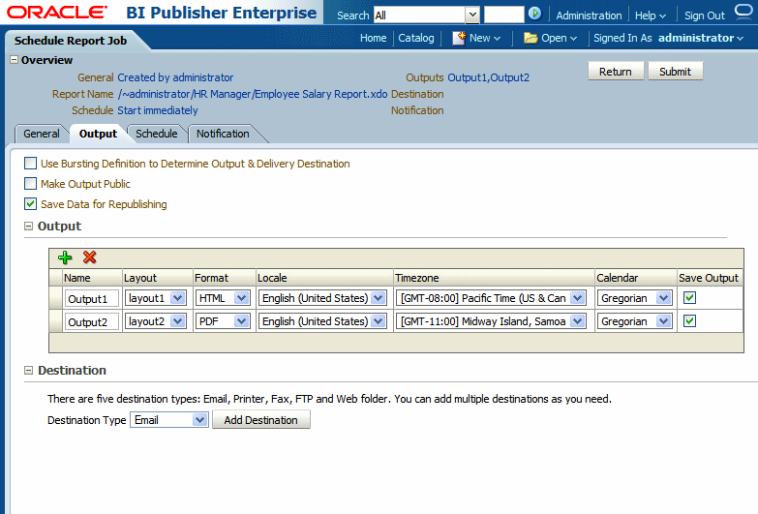
Task: Click the speech bubble icon near Sign Out
Action: click(743, 12)
